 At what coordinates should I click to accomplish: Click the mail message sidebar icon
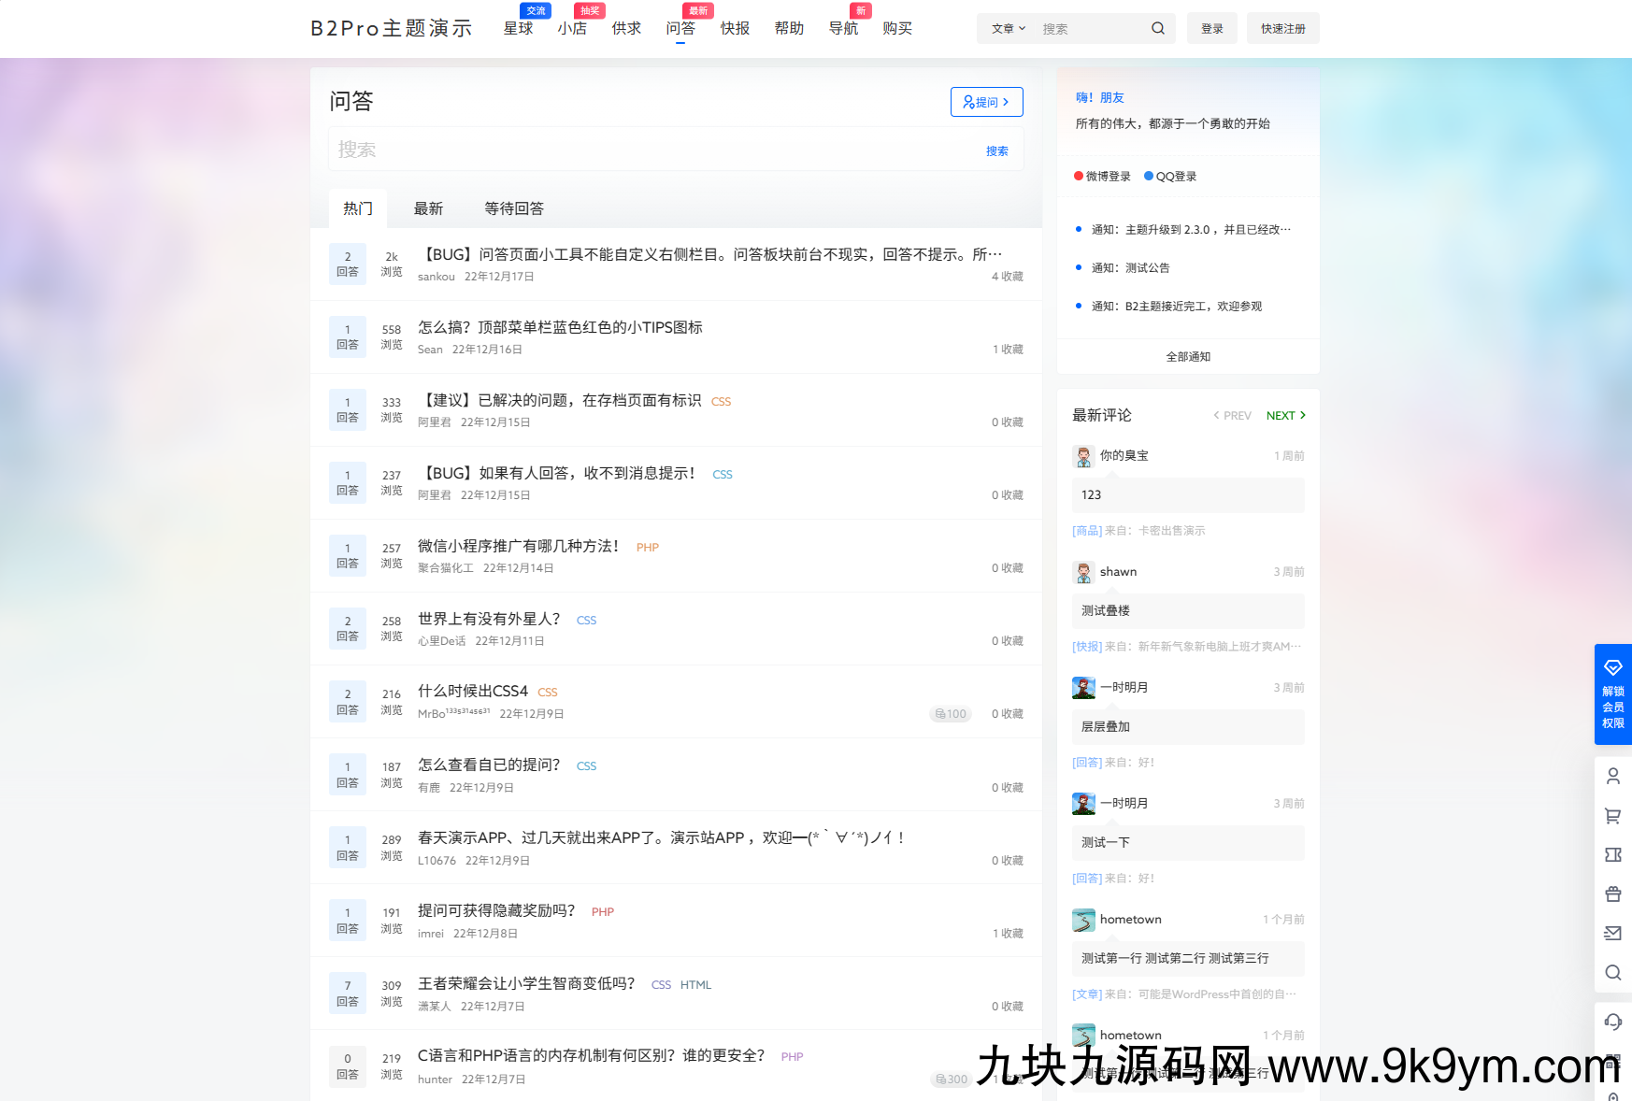[1612, 933]
